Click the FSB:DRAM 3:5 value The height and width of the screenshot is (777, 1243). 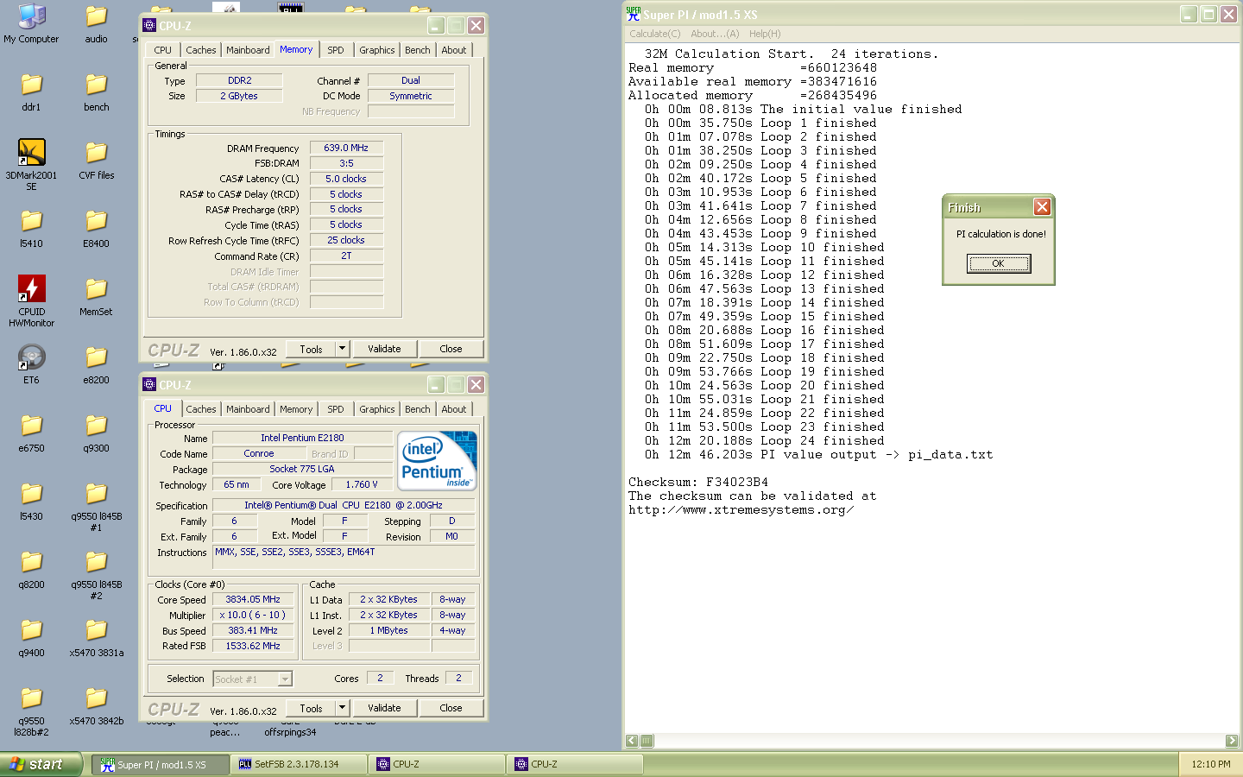coord(346,163)
